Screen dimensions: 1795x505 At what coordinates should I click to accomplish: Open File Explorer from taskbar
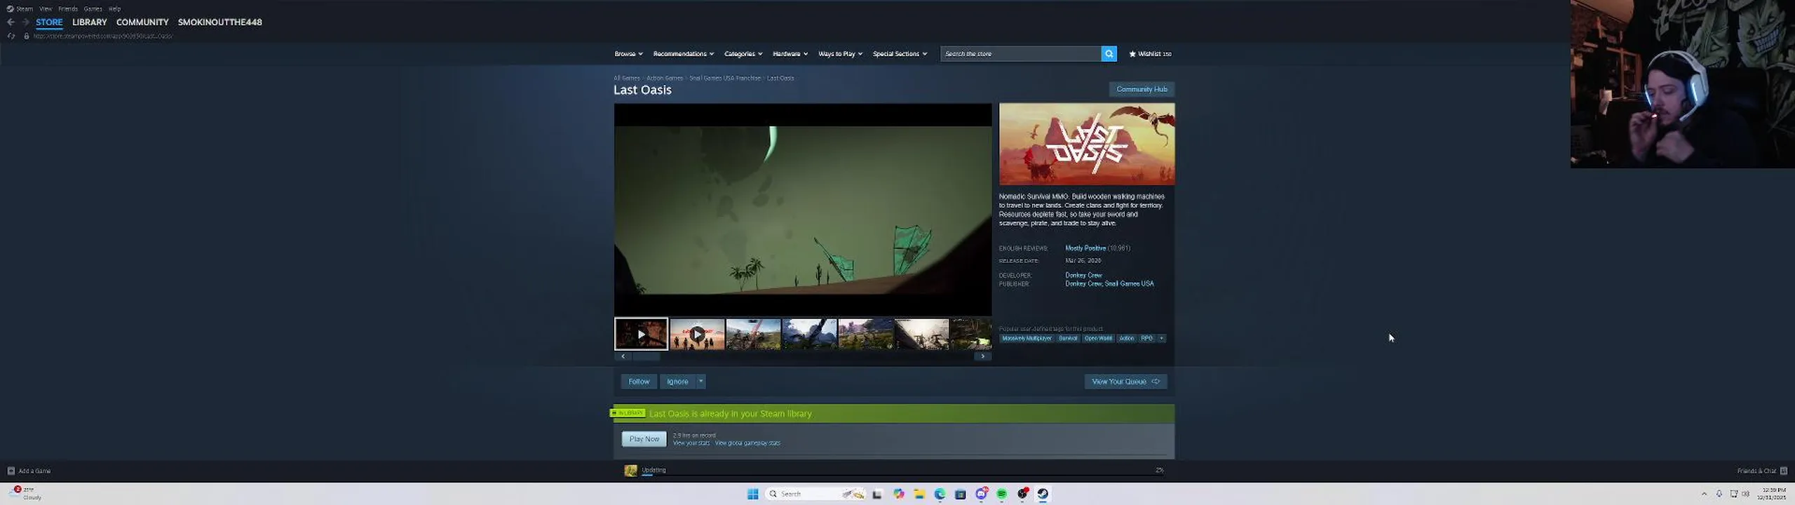pos(919,494)
